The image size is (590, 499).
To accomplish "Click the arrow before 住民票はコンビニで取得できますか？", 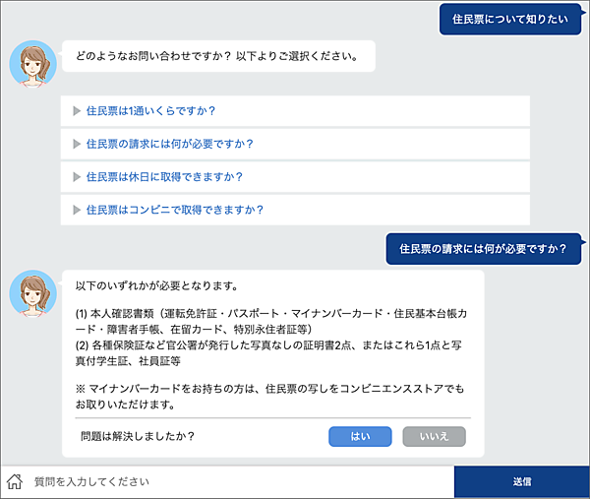I will pos(76,210).
